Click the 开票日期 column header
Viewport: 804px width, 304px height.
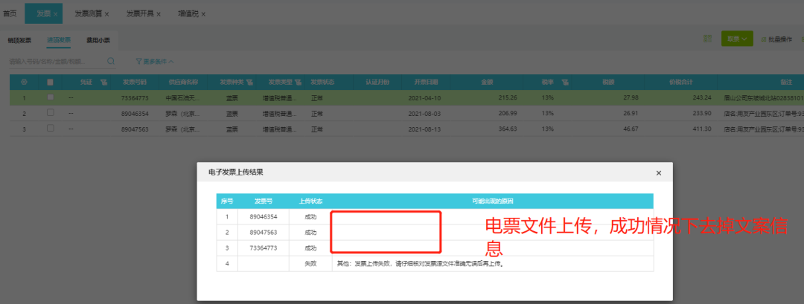point(427,82)
